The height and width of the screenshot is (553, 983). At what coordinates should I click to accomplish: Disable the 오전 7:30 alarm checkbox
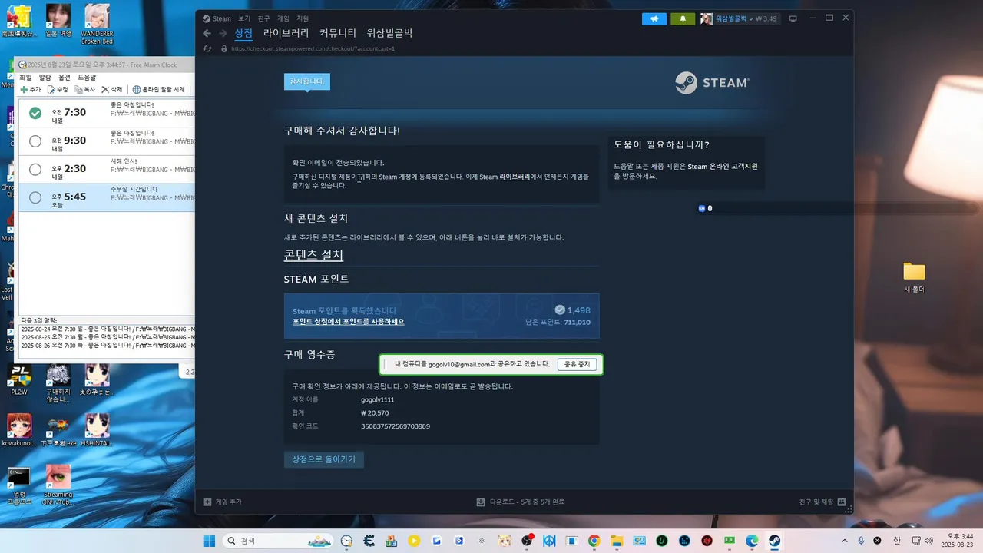[x=35, y=113]
